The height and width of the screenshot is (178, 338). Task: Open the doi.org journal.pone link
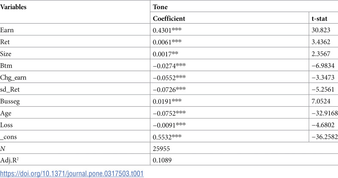[x=72, y=173]
